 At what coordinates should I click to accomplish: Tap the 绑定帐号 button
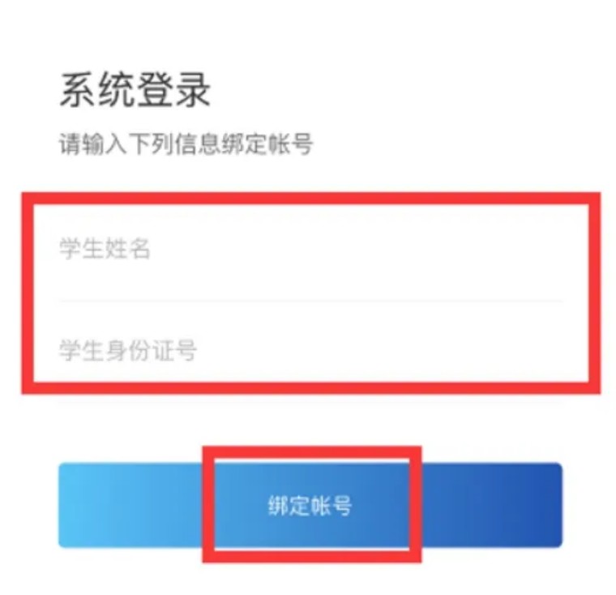click(310, 505)
